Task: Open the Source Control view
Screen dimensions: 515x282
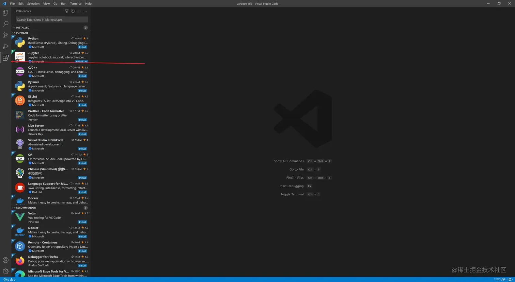Action: pyautogui.click(x=5, y=35)
